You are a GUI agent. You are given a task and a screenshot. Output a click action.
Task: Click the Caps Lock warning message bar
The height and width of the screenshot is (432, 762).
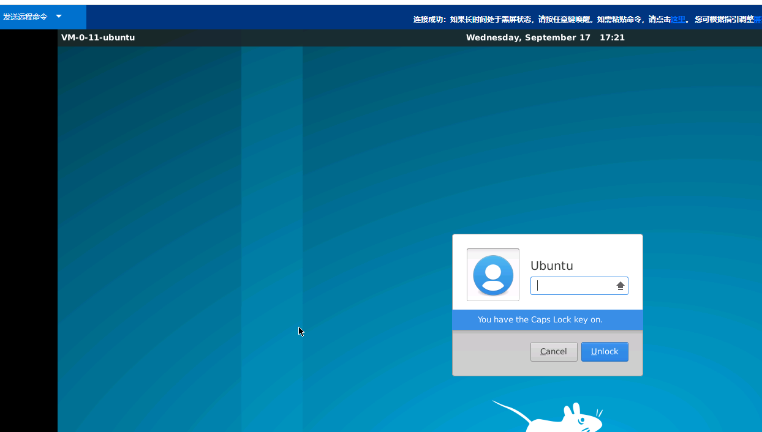coord(548,319)
